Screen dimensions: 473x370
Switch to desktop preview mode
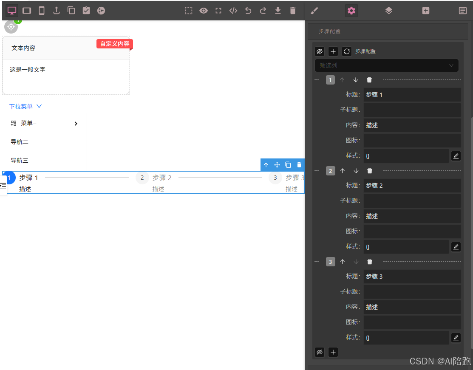pos(12,11)
